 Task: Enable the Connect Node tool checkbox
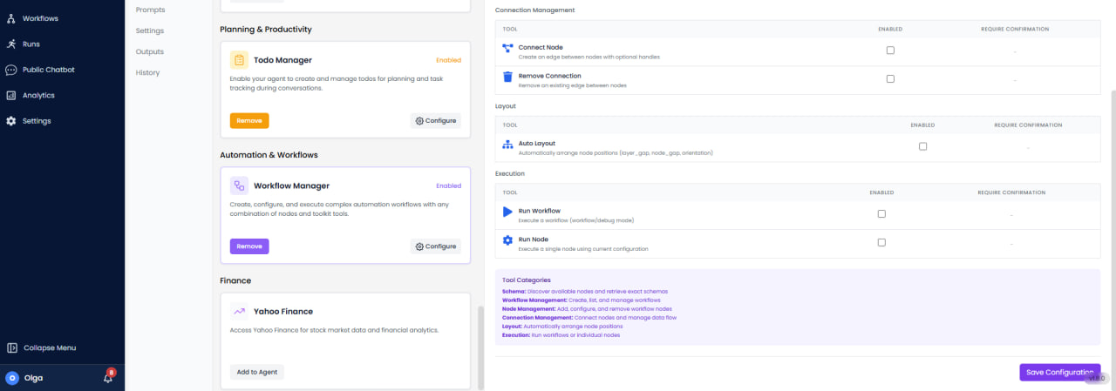890,51
